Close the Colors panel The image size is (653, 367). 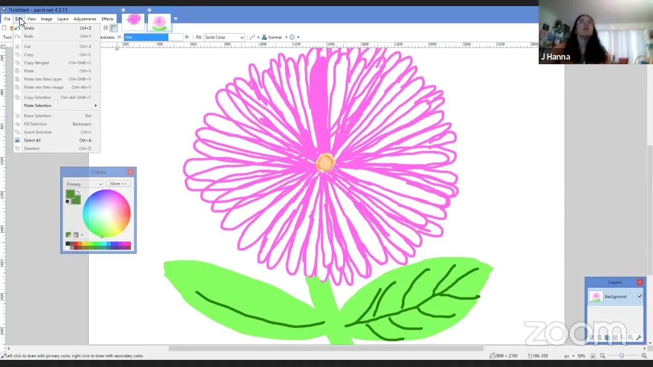[131, 172]
